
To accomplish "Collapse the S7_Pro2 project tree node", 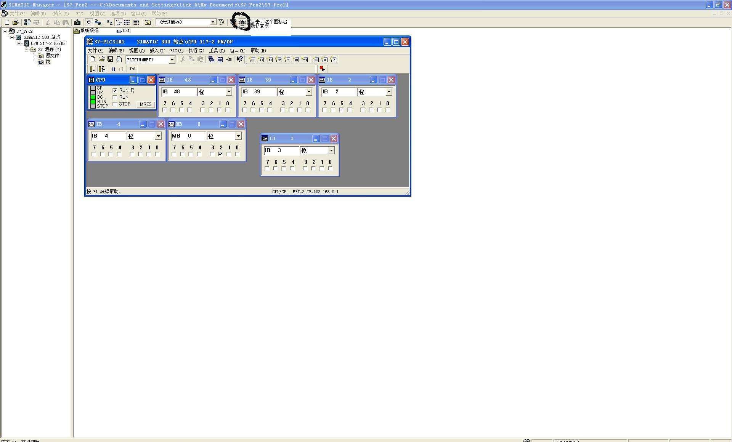I will point(5,31).
